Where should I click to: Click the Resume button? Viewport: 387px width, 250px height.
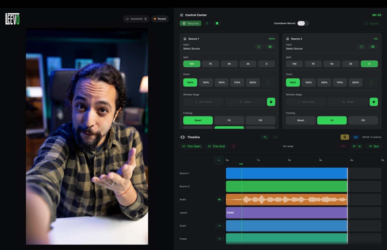click(x=190, y=23)
